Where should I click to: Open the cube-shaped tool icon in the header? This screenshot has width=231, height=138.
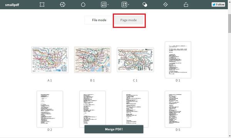pyautogui.click(x=63, y=5)
